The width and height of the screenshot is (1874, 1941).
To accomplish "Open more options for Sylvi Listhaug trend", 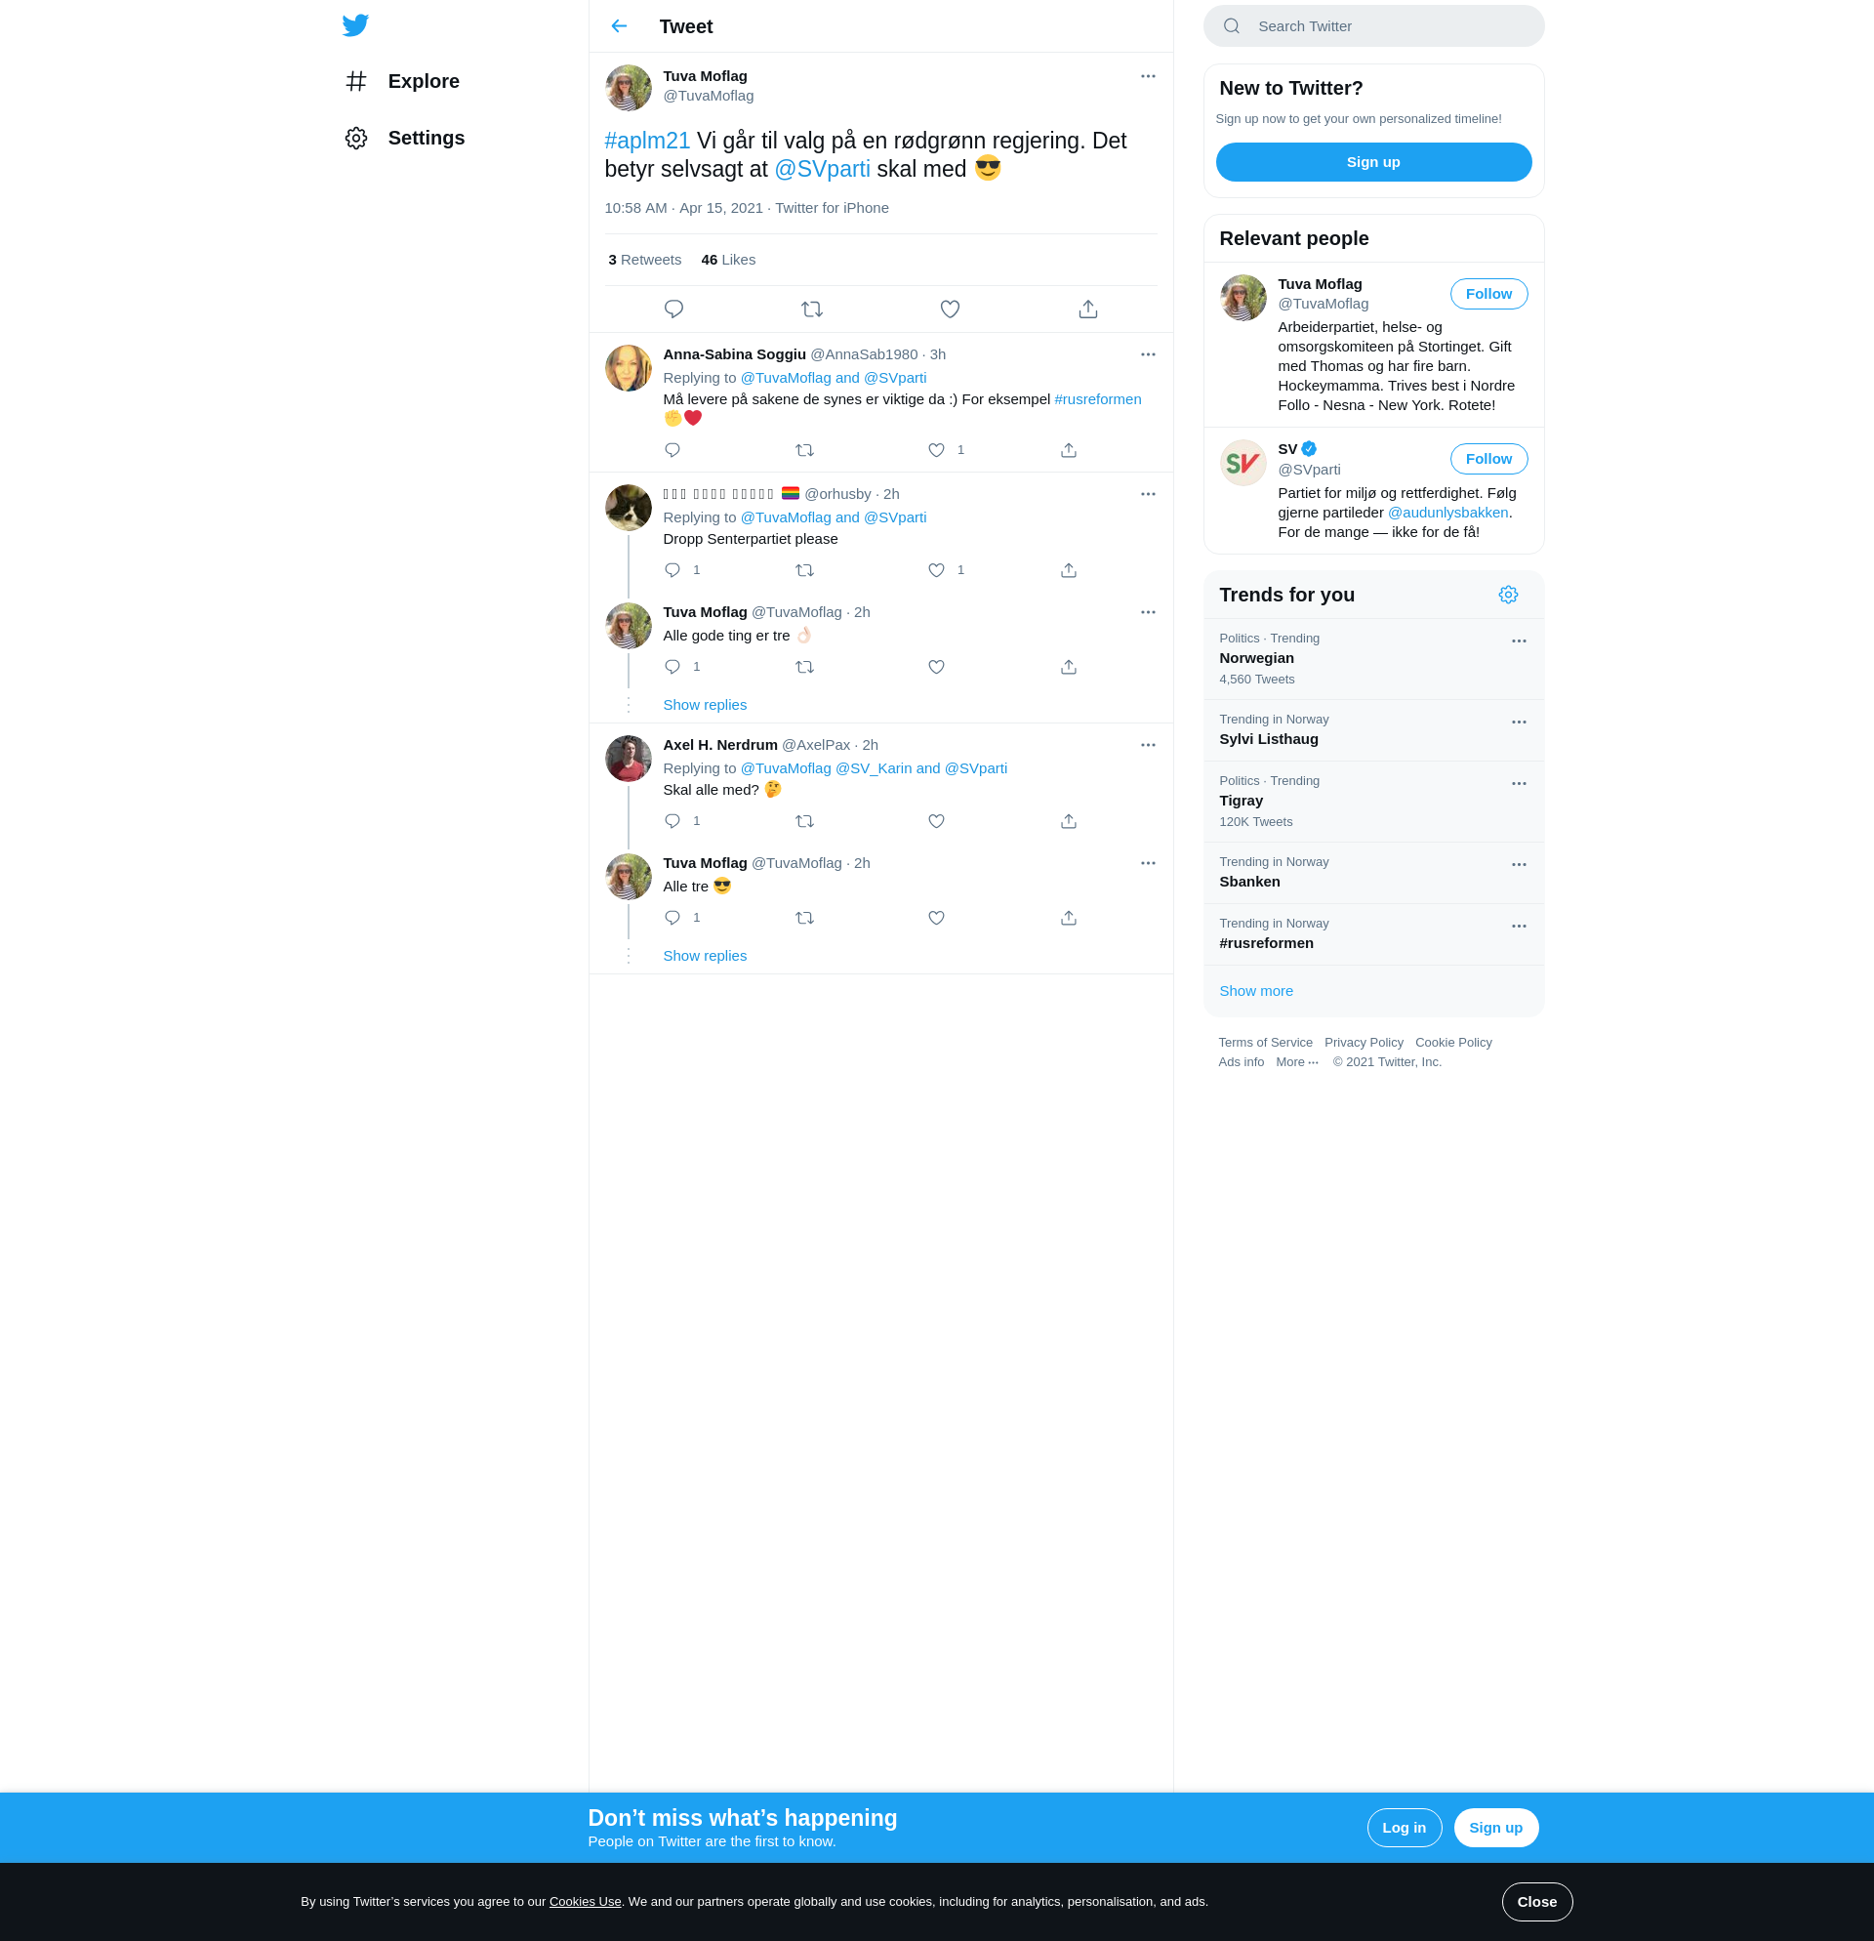I will point(1519,723).
